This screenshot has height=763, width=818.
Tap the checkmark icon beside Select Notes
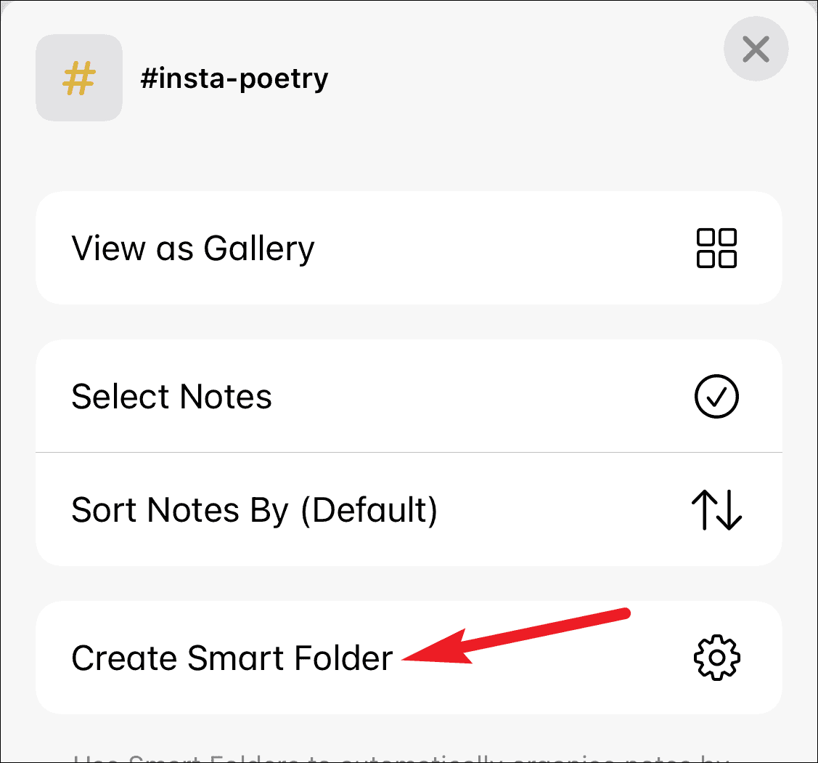tap(717, 396)
